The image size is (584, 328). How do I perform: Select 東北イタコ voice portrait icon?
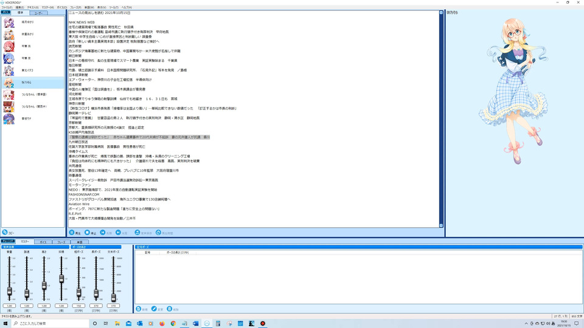(9, 70)
